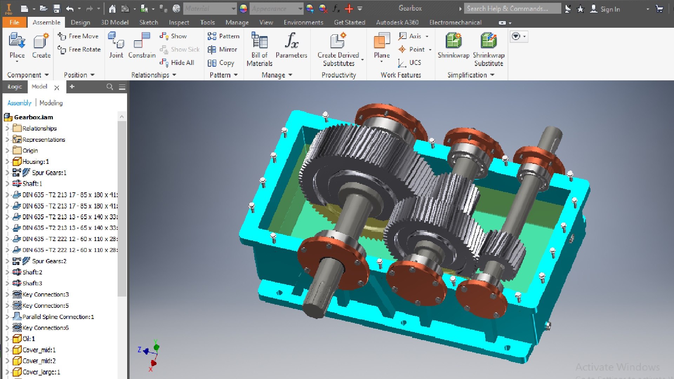This screenshot has height=379, width=674.
Task: Open the Material dropdown list
Action: coord(233,8)
